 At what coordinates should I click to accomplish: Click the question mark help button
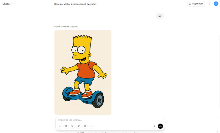217,131
